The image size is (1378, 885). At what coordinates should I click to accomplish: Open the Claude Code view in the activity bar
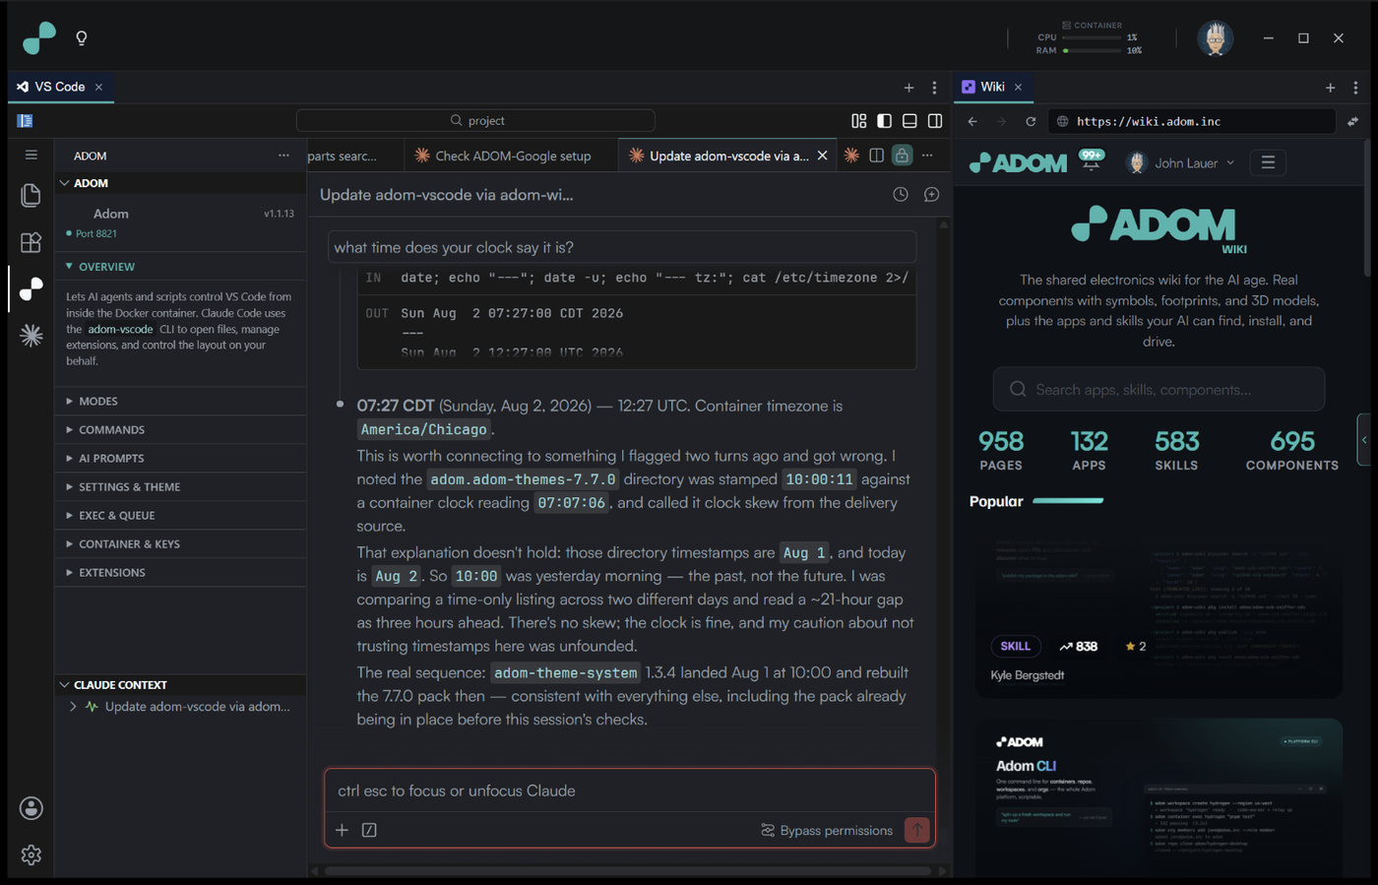tap(31, 336)
